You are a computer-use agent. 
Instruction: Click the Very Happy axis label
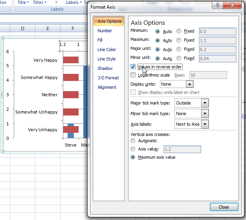[45, 60]
